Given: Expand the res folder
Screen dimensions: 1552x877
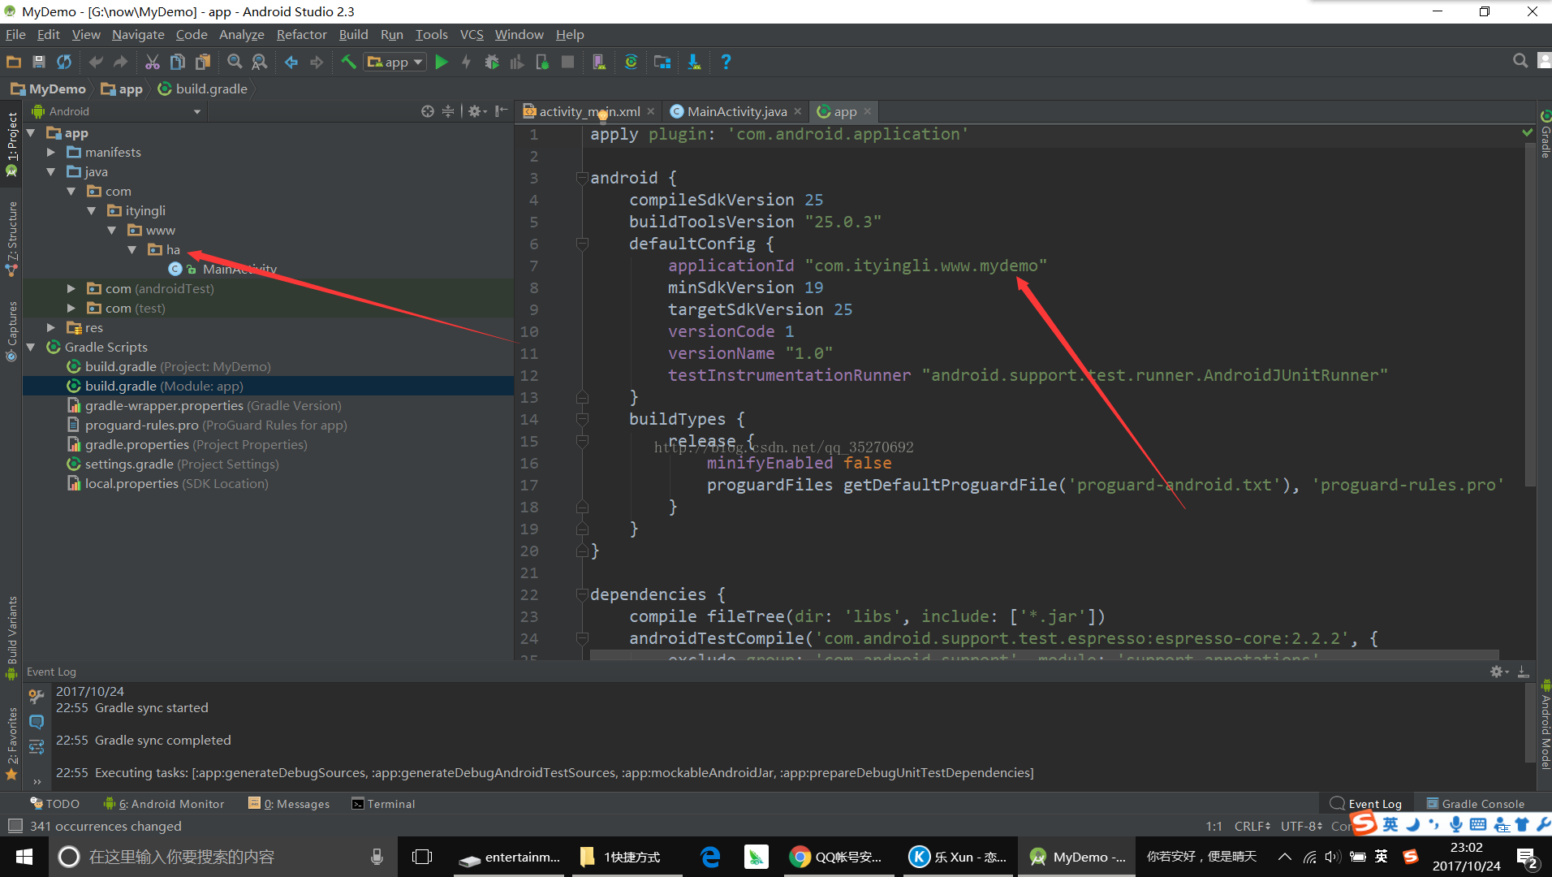Looking at the screenshot, I should [x=51, y=327].
